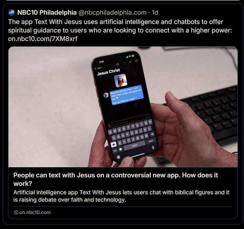The height and width of the screenshot is (229, 244).
Task: Open the NBC10 Philadelphia profile name
Action: click(47, 13)
